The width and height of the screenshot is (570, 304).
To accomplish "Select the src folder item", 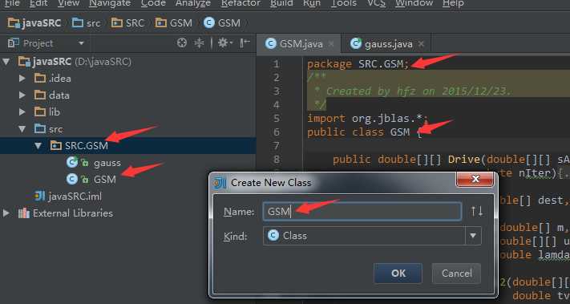I will coord(48,129).
